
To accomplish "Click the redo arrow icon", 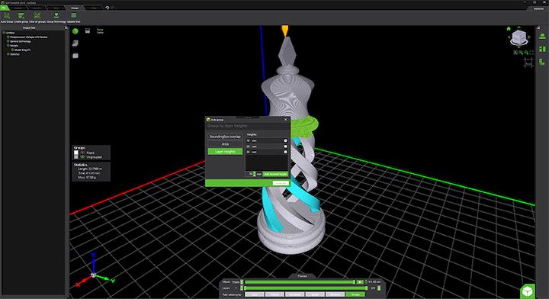I will [113, 8].
